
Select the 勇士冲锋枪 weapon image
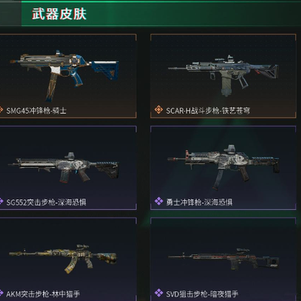click(223, 166)
